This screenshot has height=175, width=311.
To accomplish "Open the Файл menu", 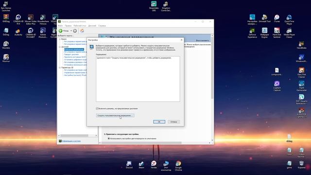I will pos(60,26).
